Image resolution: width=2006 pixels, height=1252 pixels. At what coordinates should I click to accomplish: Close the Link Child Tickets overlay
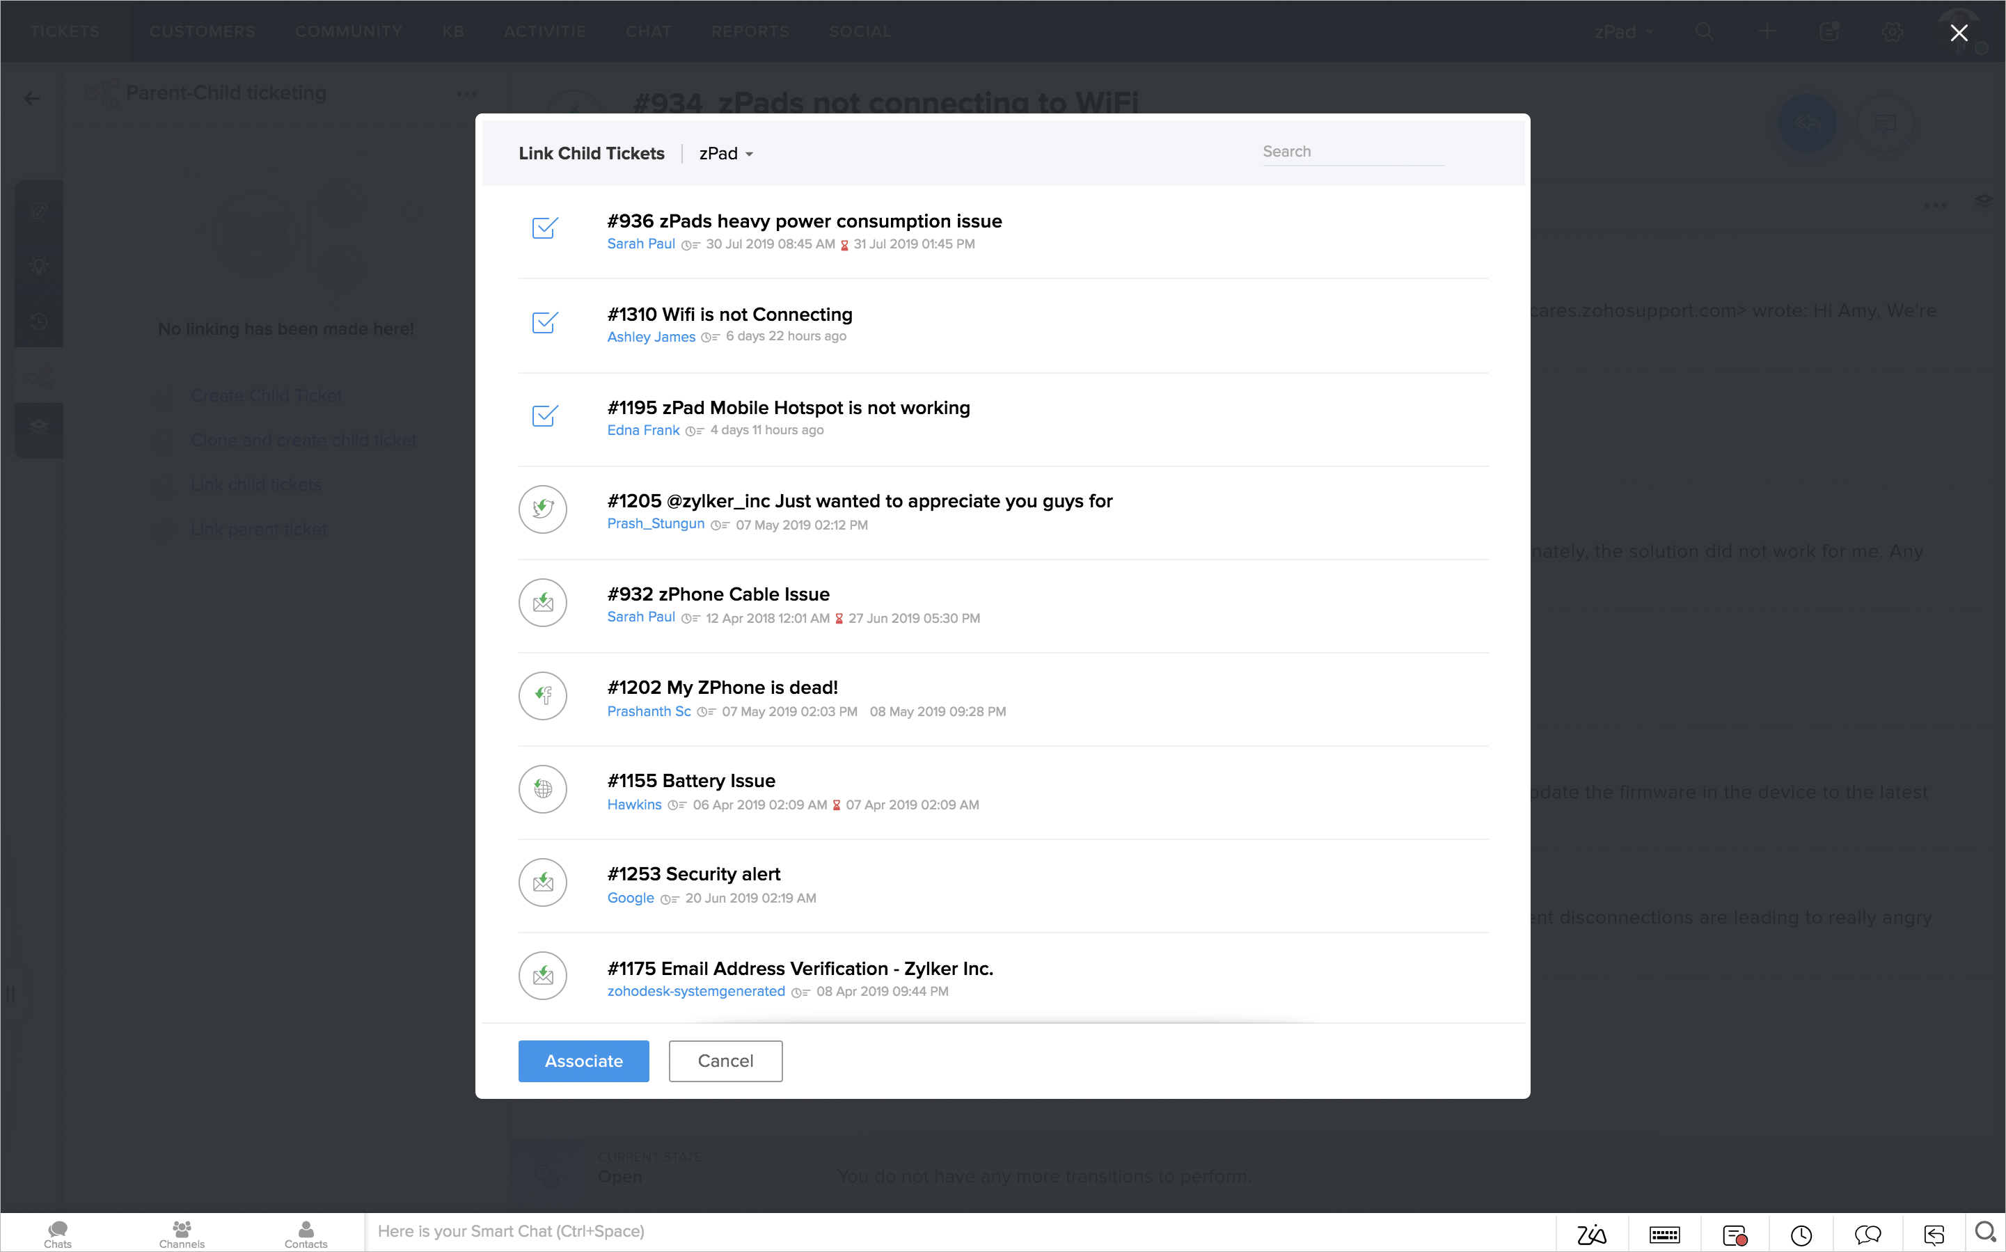click(1959, 32)
